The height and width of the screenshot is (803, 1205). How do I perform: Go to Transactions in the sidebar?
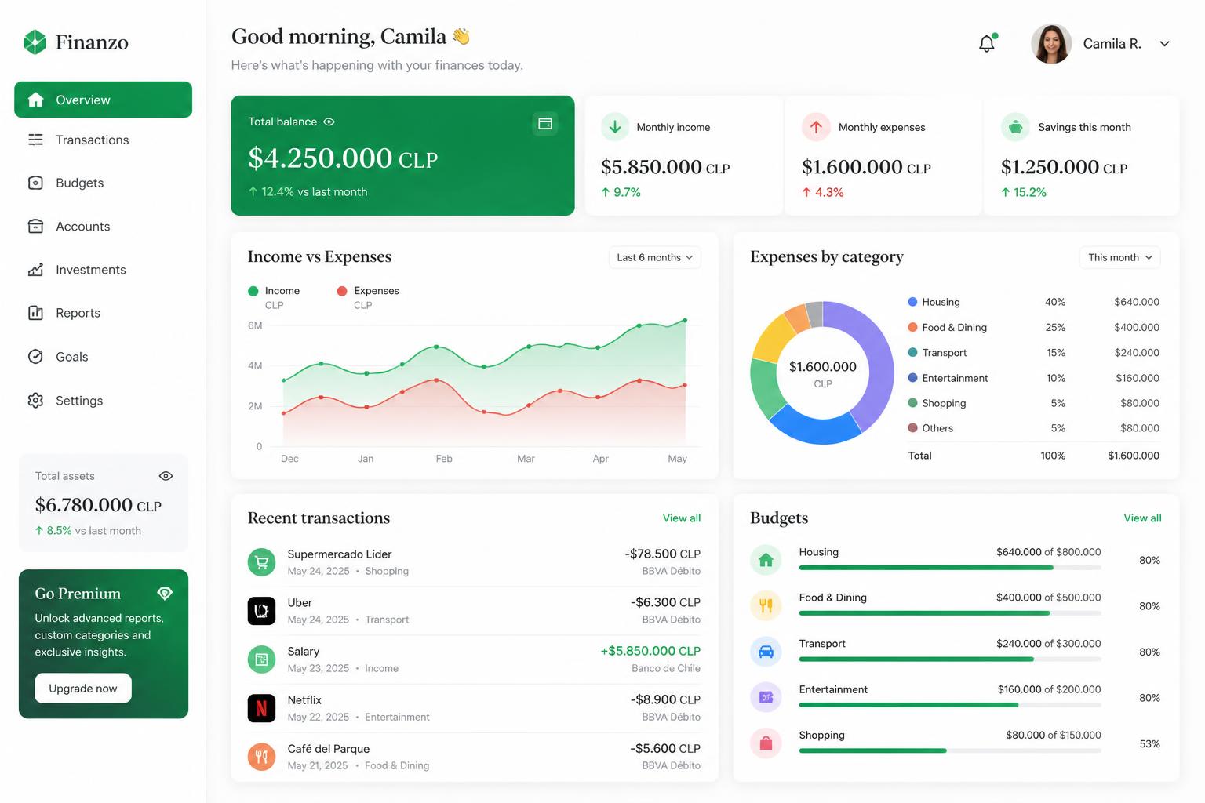tap(103, 140)
